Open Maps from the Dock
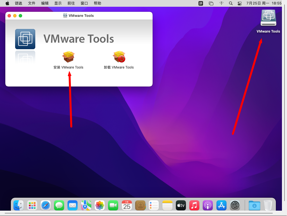287x216 pixels. 86,205
